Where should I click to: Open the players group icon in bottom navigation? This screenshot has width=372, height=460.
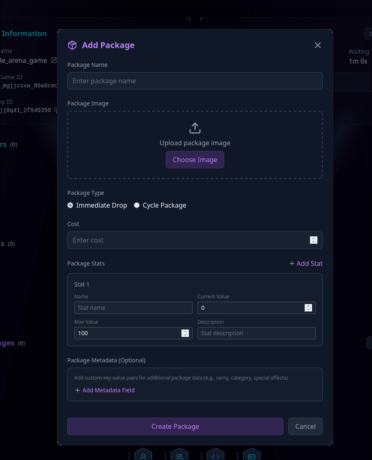coord(179,455)
